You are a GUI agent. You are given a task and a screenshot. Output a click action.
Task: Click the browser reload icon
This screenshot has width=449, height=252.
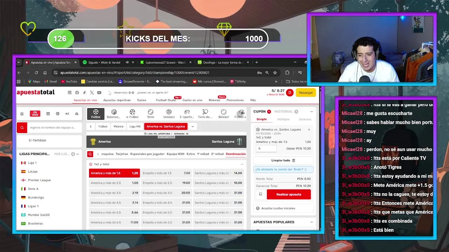[x=36, y=72]
